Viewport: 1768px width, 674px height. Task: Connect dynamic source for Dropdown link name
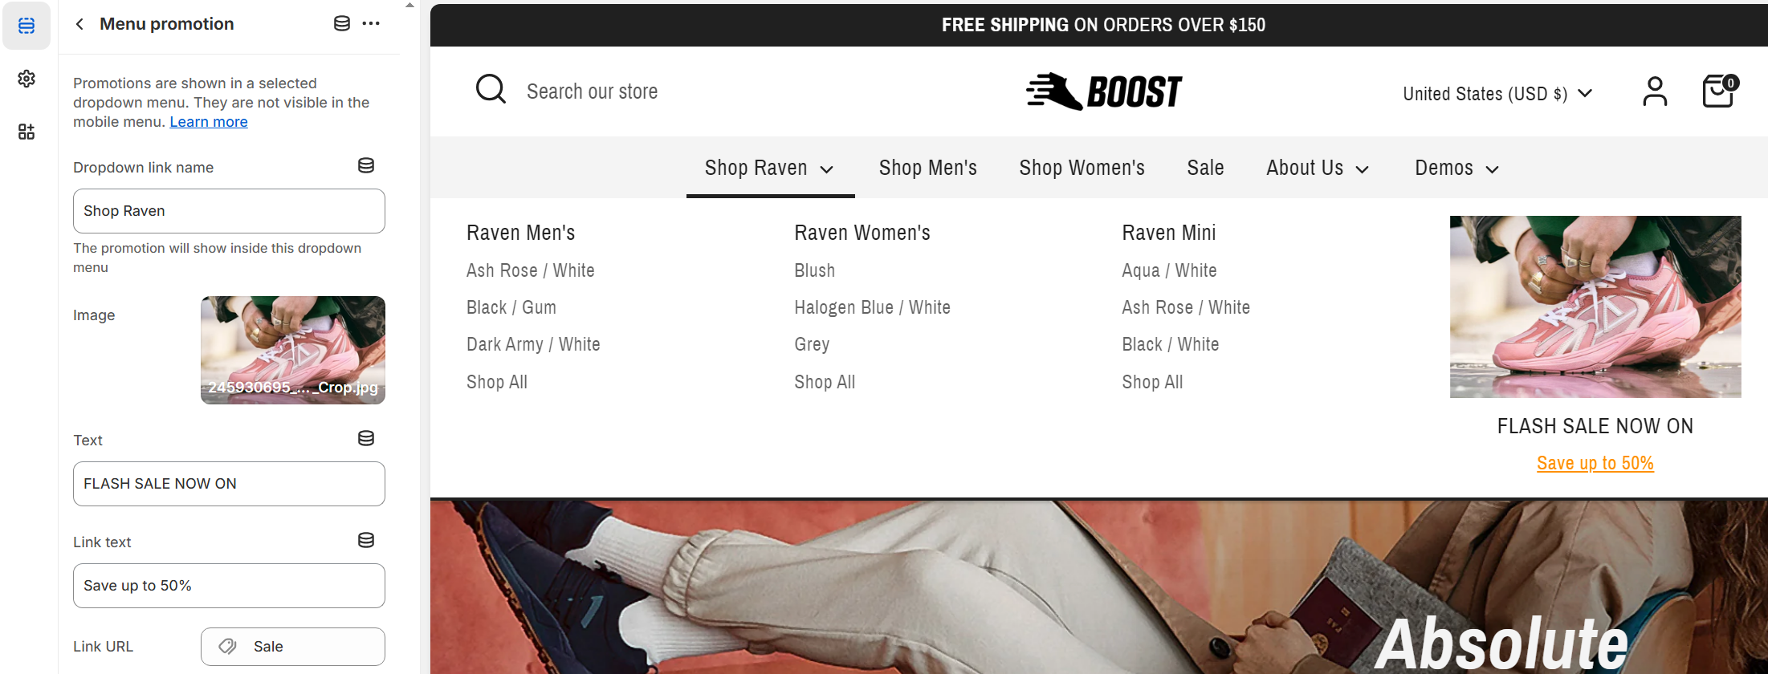[x=366, y=165]
